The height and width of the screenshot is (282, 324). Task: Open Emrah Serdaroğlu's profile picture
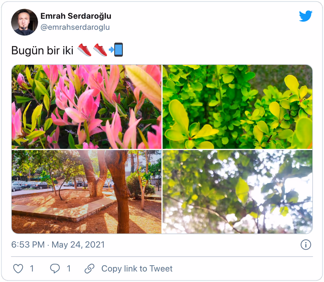tap(25, 22)
